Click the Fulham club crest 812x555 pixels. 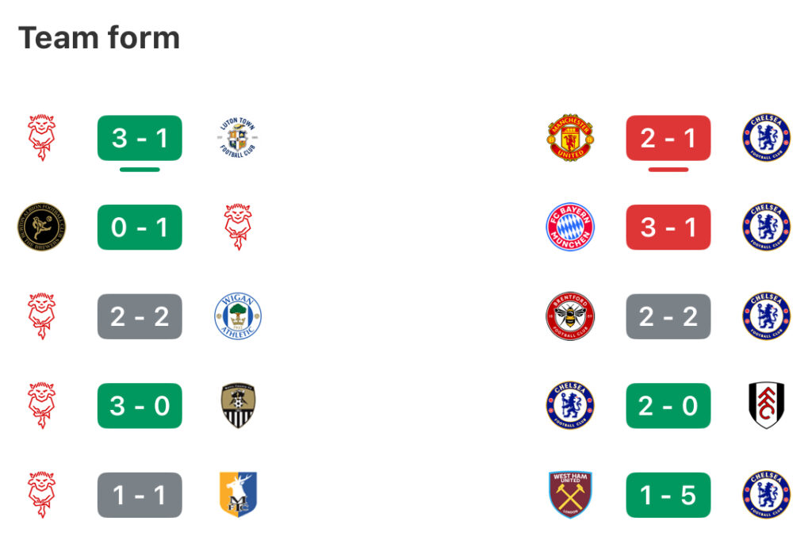click(766, 406)
